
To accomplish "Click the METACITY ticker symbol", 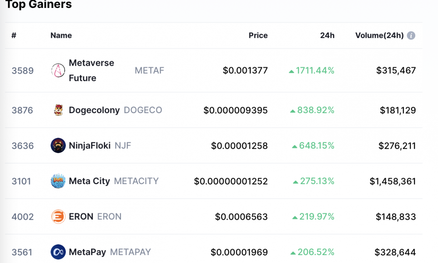I will coord(136,181).
